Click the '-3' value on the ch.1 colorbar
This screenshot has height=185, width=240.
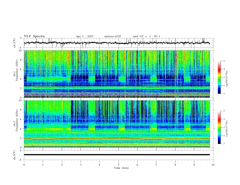(223, 61)
